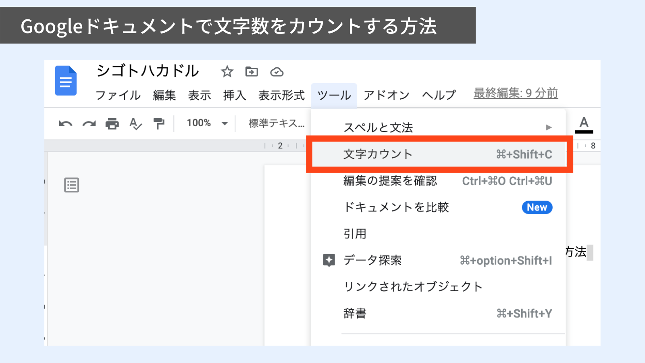Screen dimensions: 645x363
Task: Expand the スペルと文法 submenu arrow
Action: (x=549, y=127)
